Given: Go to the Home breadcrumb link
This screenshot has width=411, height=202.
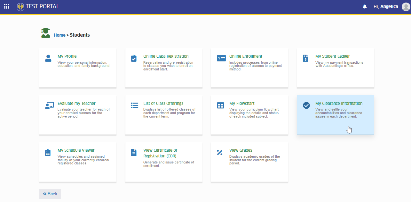Looking at the screenshot, I should click(59, 35).
